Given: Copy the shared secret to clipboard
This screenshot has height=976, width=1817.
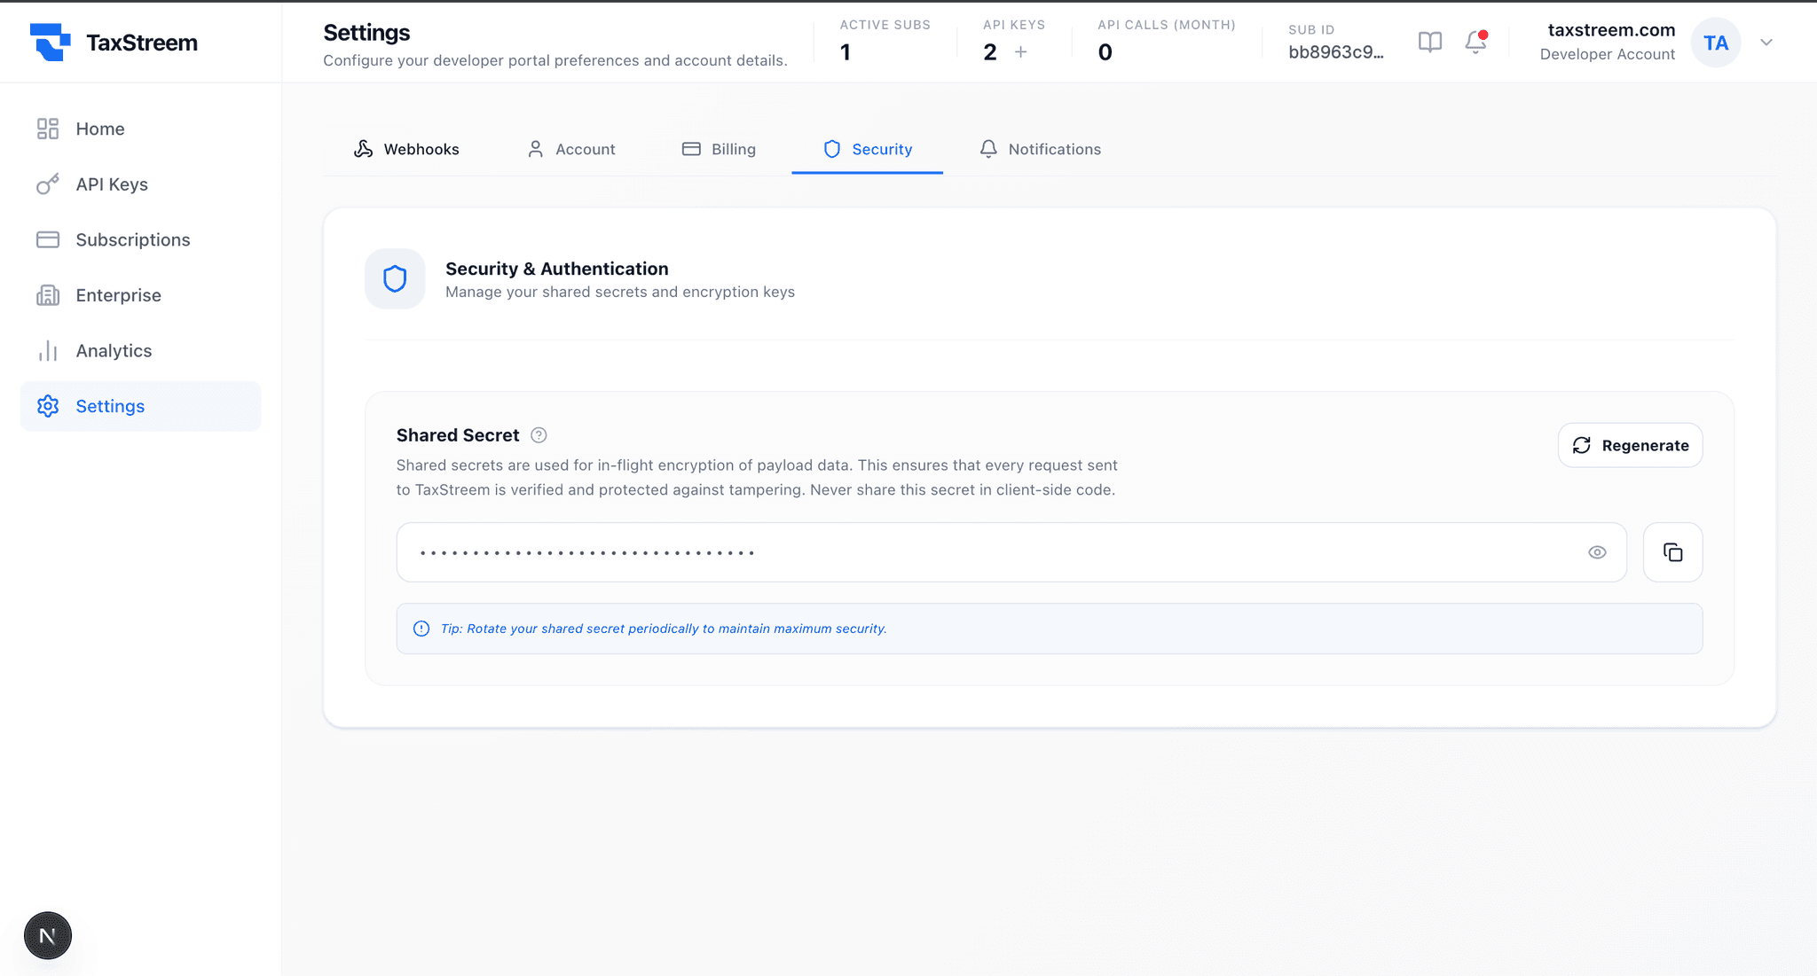Looking at the screenshot, I should tap(1672, 552).
